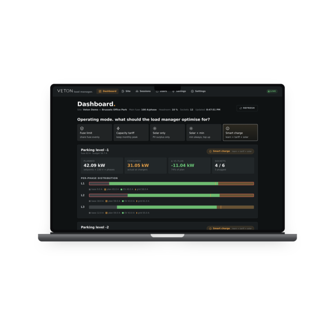335x335 pixels.
Task: Click the Smart charge badge for Parking level -2
Action: click(x=230, y=228)
